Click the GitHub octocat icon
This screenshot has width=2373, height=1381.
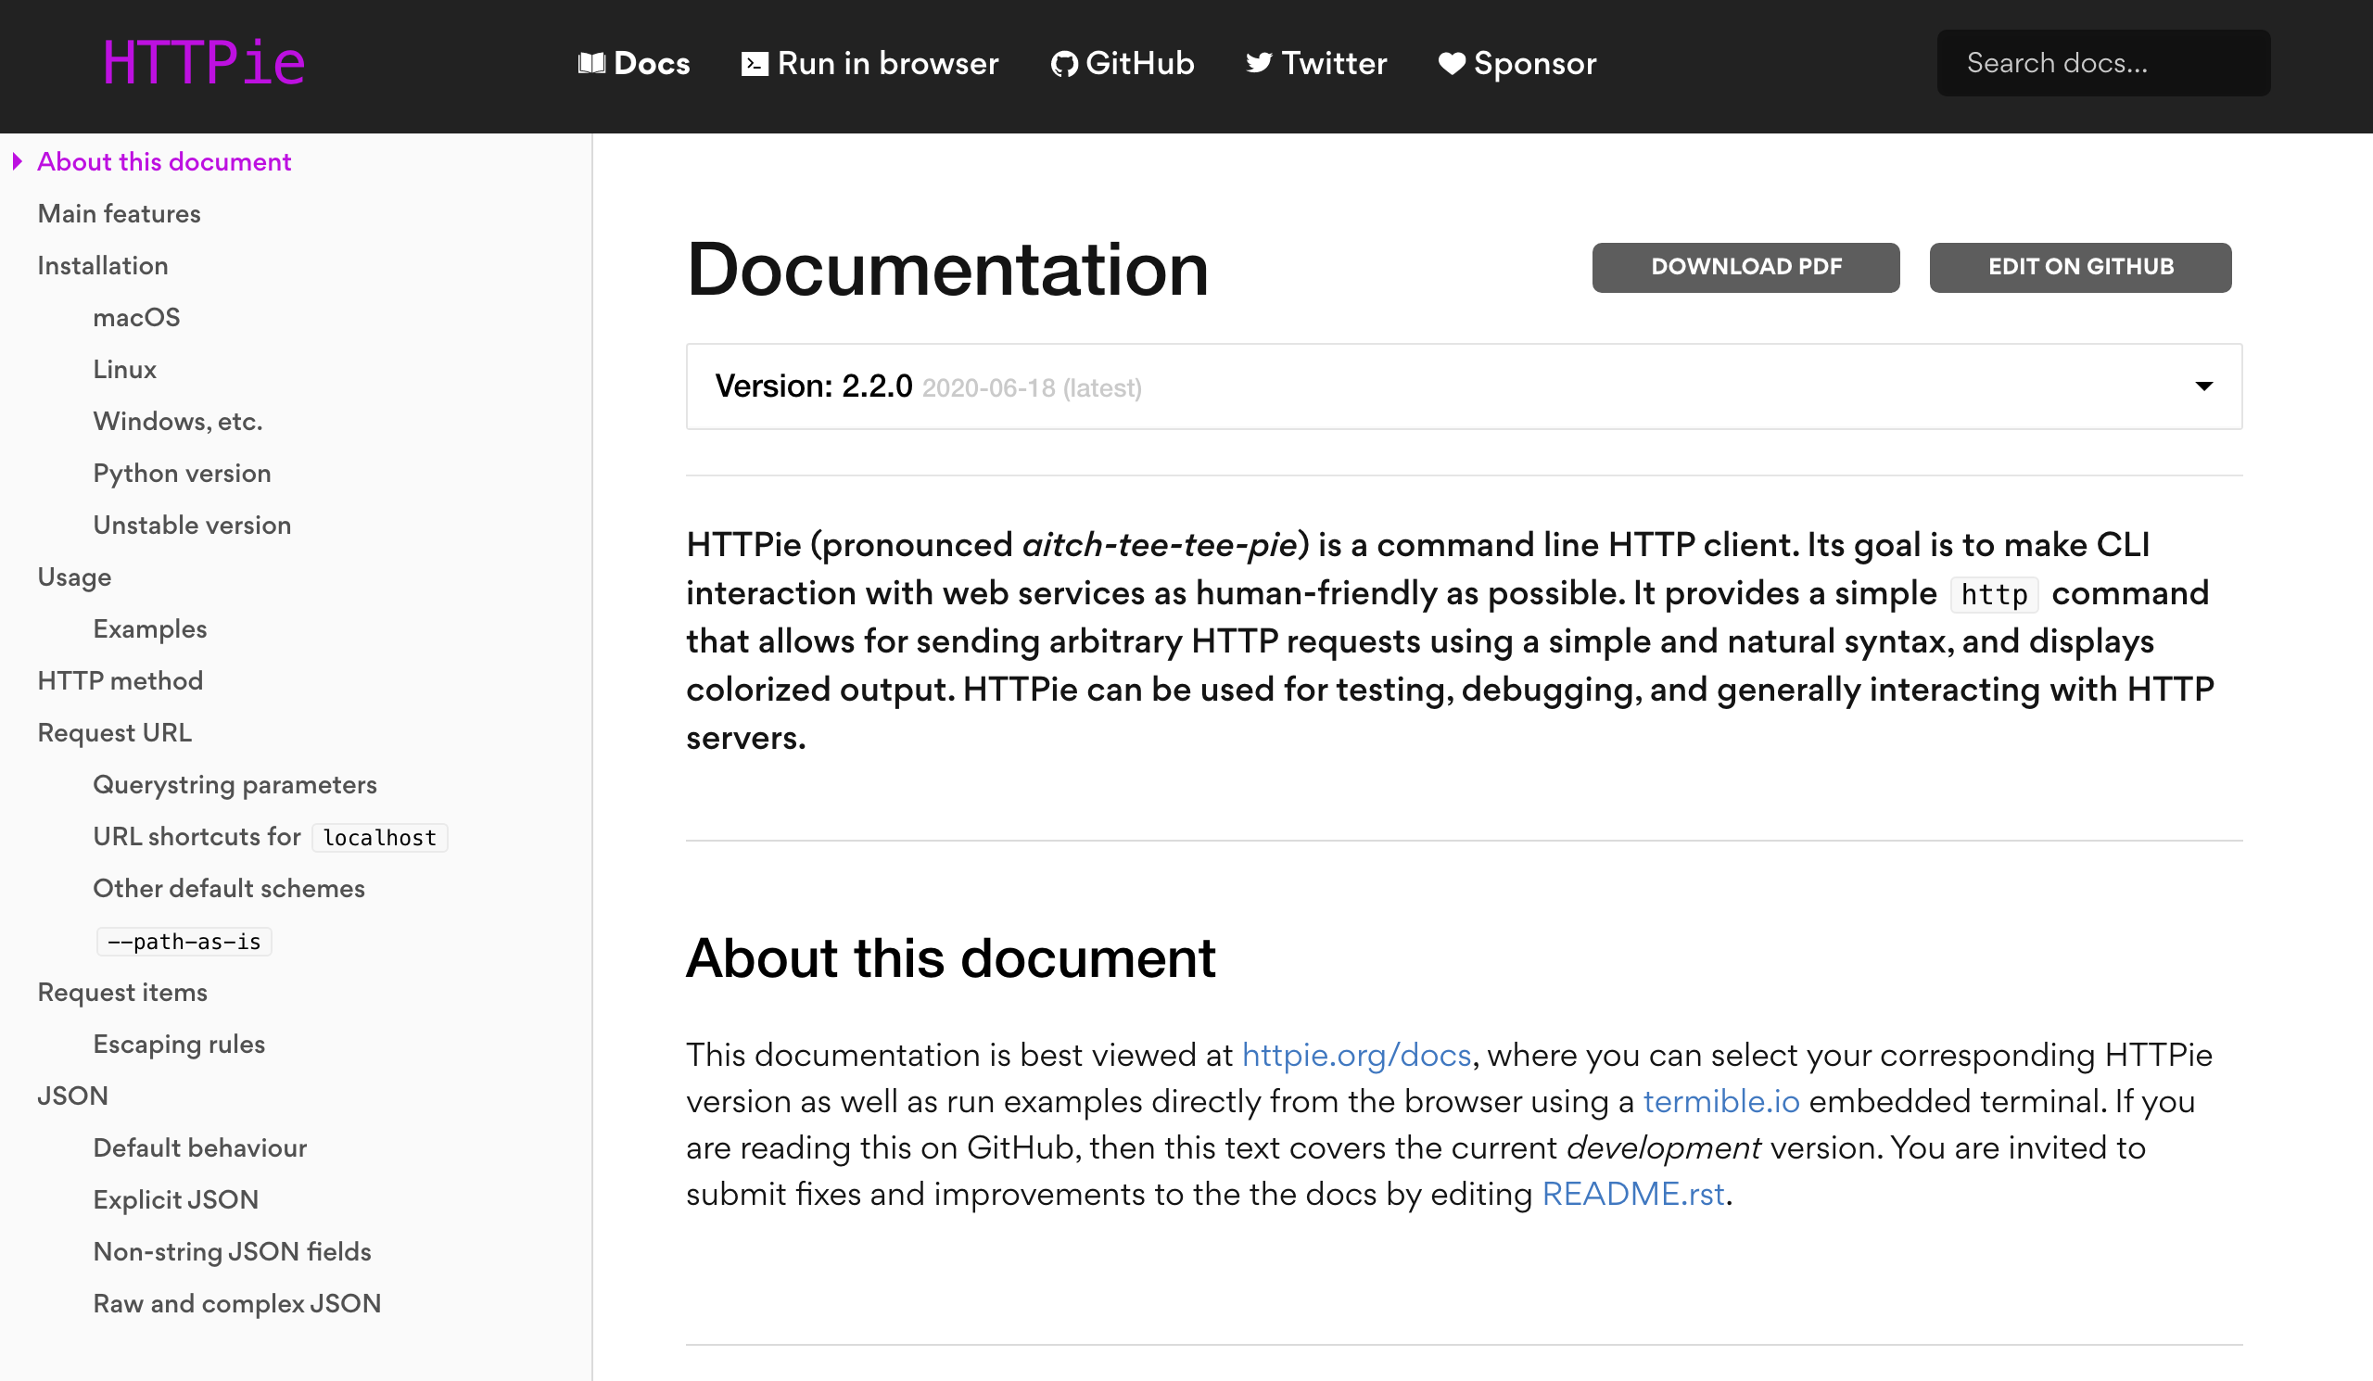[x=1064, y=63]
